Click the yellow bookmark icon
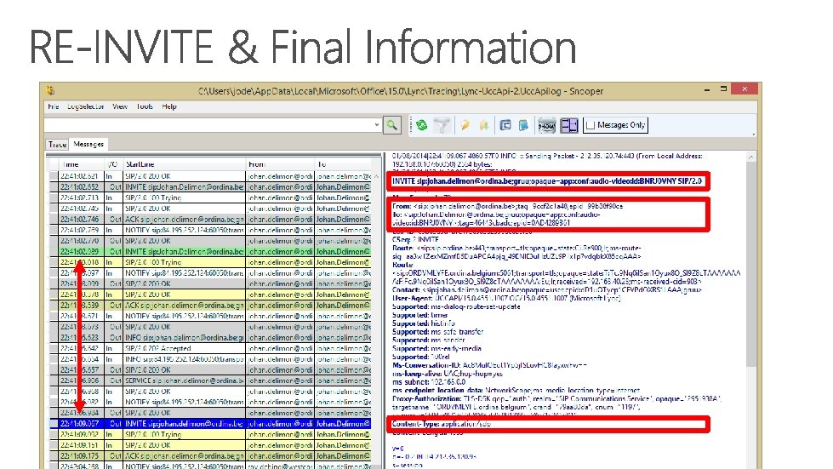The image size is (833, 469). click(x=483, y=125)
